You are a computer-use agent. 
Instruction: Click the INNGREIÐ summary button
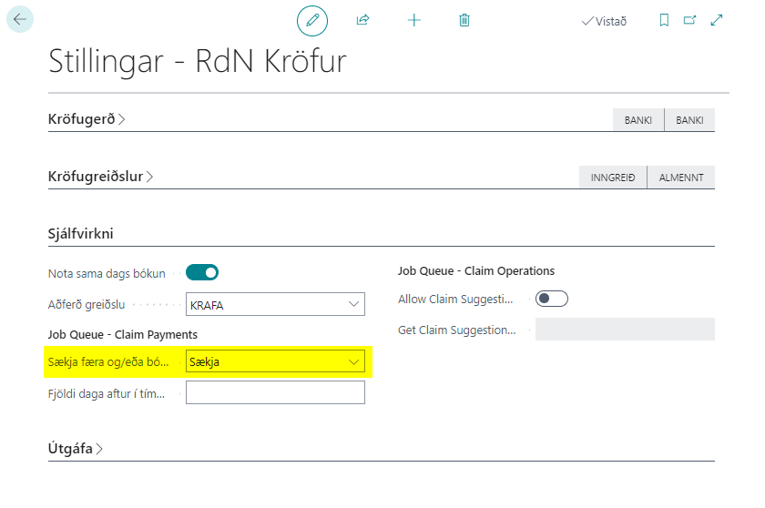pos(613,178)
